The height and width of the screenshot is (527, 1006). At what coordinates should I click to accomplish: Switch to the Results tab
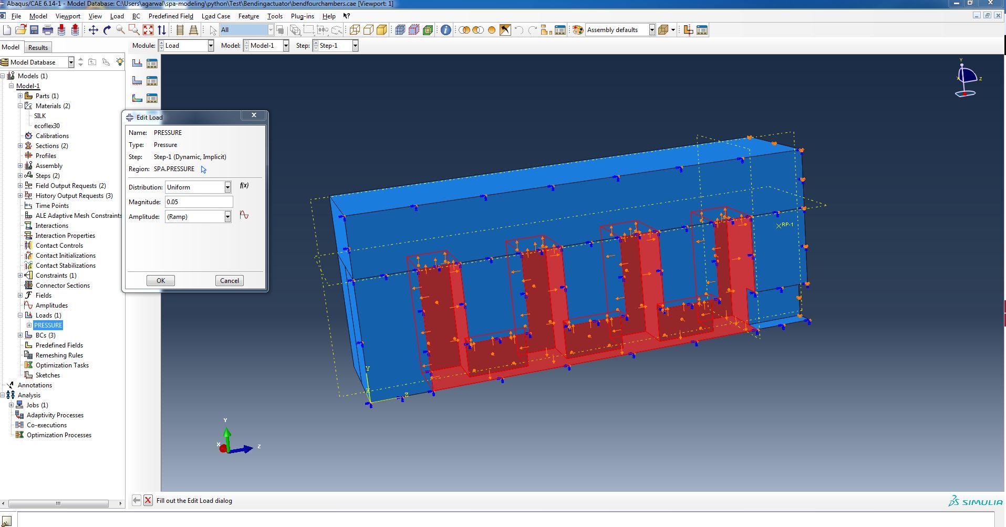pyautogui.click(x=38, y=47)
